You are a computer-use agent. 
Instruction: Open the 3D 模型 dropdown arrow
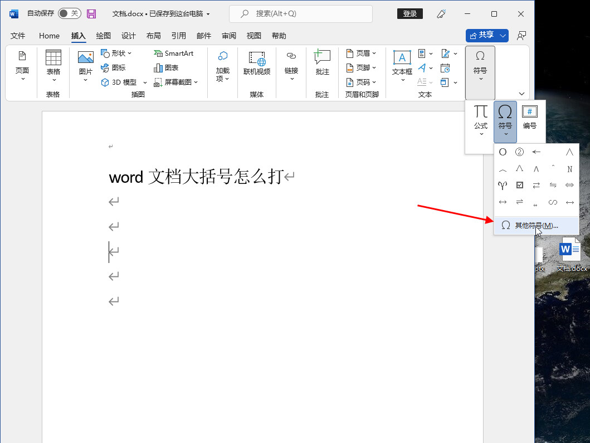(x=145, y=82)
